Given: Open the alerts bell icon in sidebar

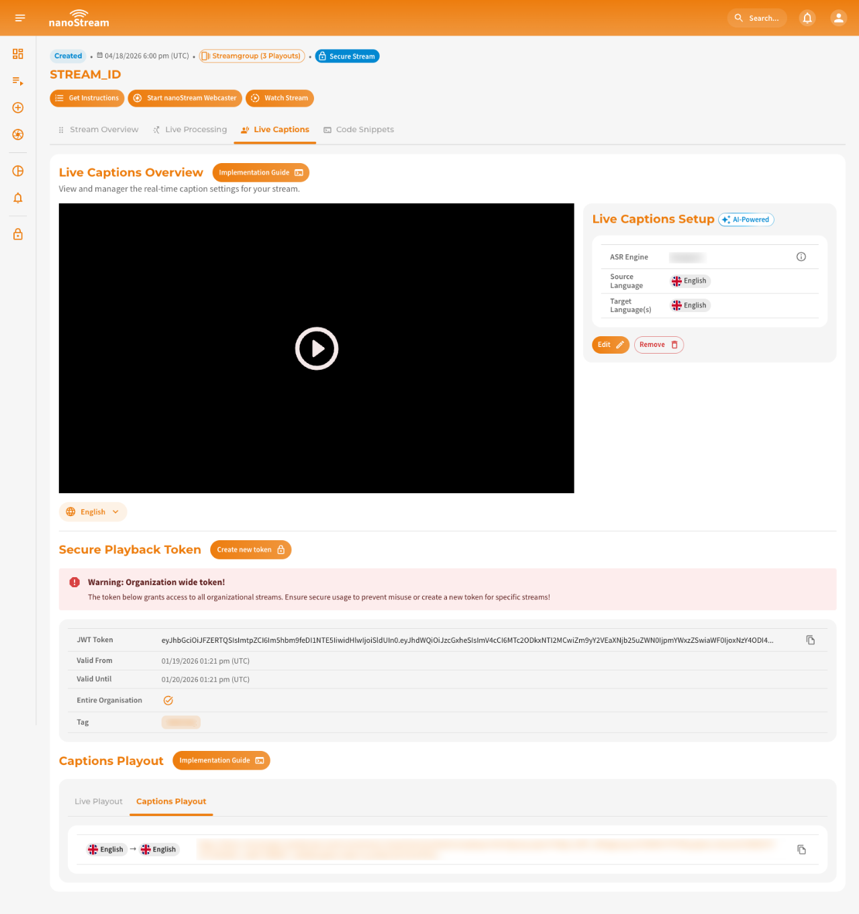Looking at the screenshot, I should pyautogui.click(x=17, y=198).
